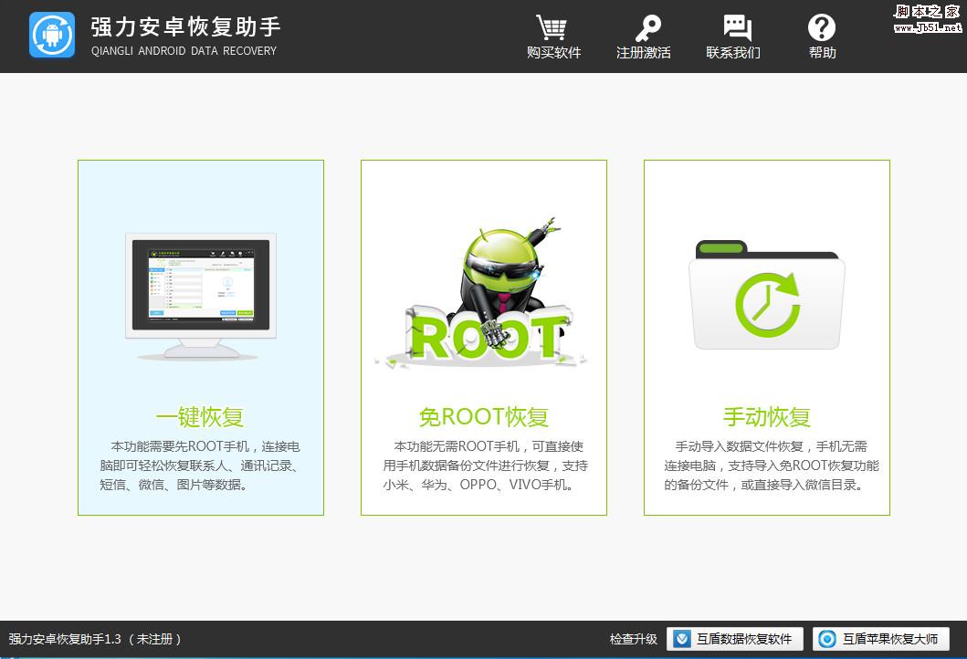Viewport: 967px width, 659px height.
Task: Click the question mark help icon
Action: 822,26
